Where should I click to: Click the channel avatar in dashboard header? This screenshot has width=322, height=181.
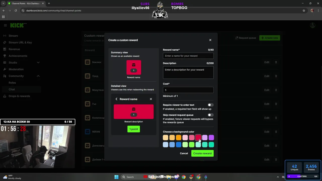tap(312, 25)
